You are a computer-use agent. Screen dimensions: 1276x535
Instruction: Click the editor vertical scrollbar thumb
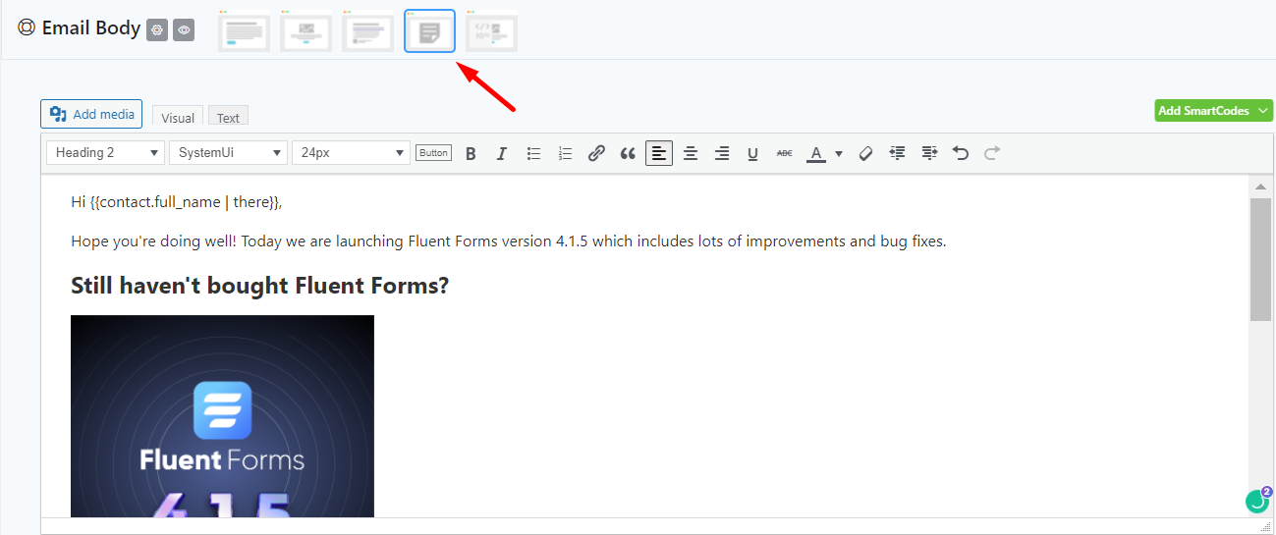pyautogui.click(x=1260, y=259)
